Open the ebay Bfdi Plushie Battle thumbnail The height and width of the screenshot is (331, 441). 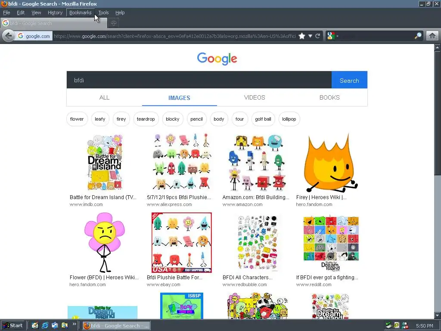tap(182, 243)
